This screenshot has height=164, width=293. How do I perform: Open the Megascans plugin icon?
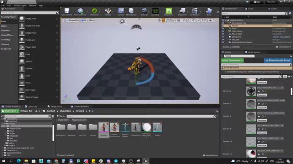(x=168, y=11)
